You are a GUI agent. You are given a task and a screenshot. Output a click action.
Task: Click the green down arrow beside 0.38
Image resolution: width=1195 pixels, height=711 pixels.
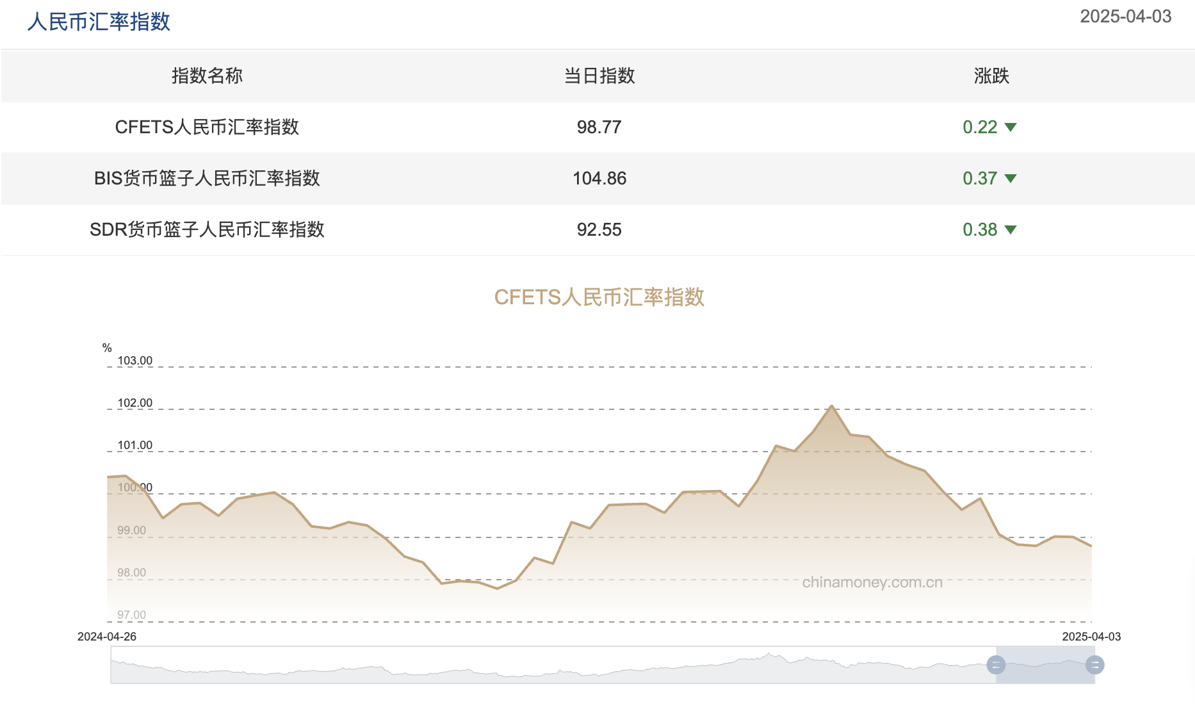click(1012, 231)
